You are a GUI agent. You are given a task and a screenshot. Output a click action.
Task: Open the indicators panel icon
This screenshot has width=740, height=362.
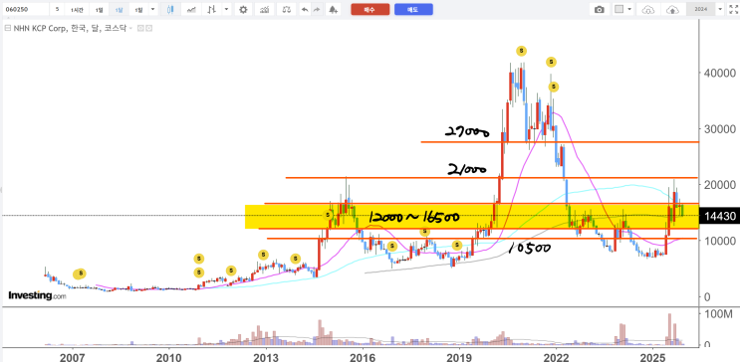(265, 9)
